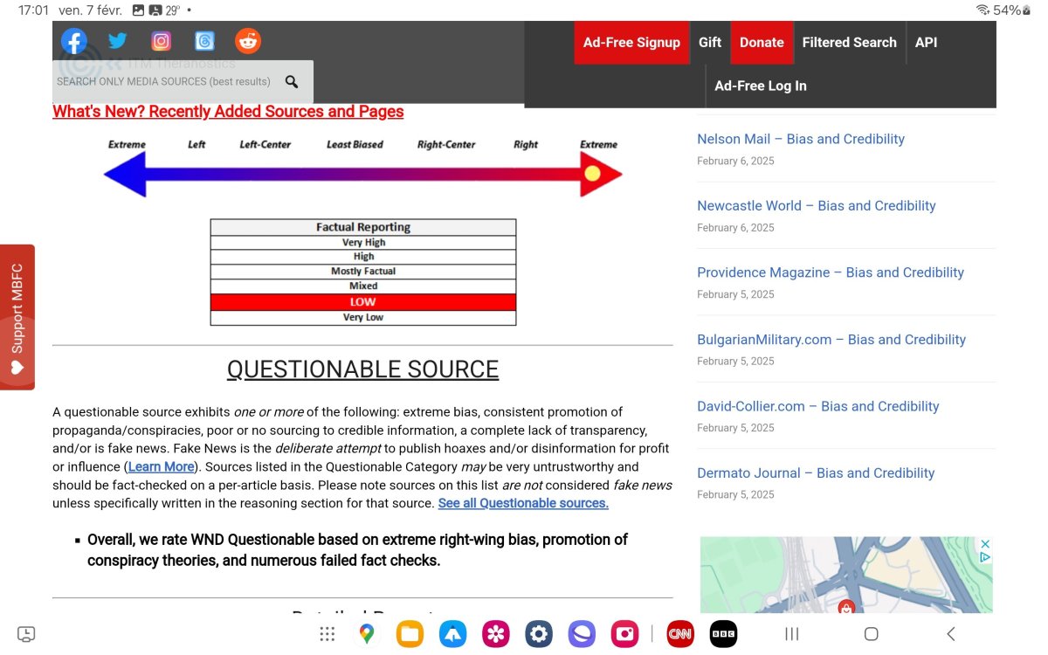Close the map advertisement with X
This screenshot has height=655, width=1048.
pos(985,543)
